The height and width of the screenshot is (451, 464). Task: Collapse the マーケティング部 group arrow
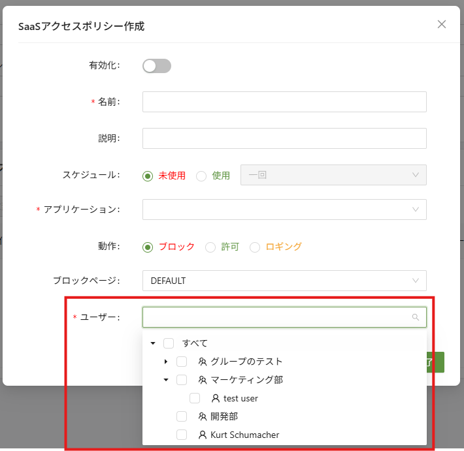(165, 380)
